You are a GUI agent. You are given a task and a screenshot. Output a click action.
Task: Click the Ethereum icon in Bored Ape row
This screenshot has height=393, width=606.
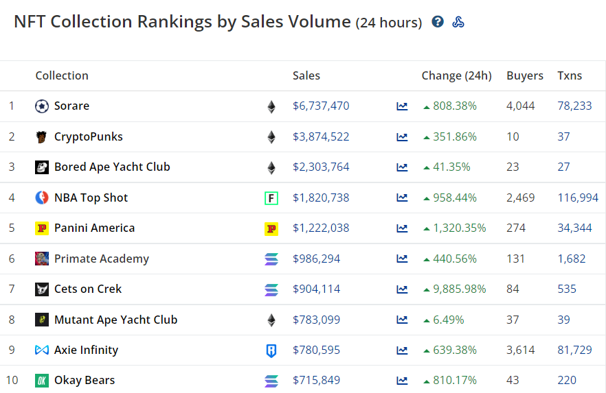[x=271, y=167]
